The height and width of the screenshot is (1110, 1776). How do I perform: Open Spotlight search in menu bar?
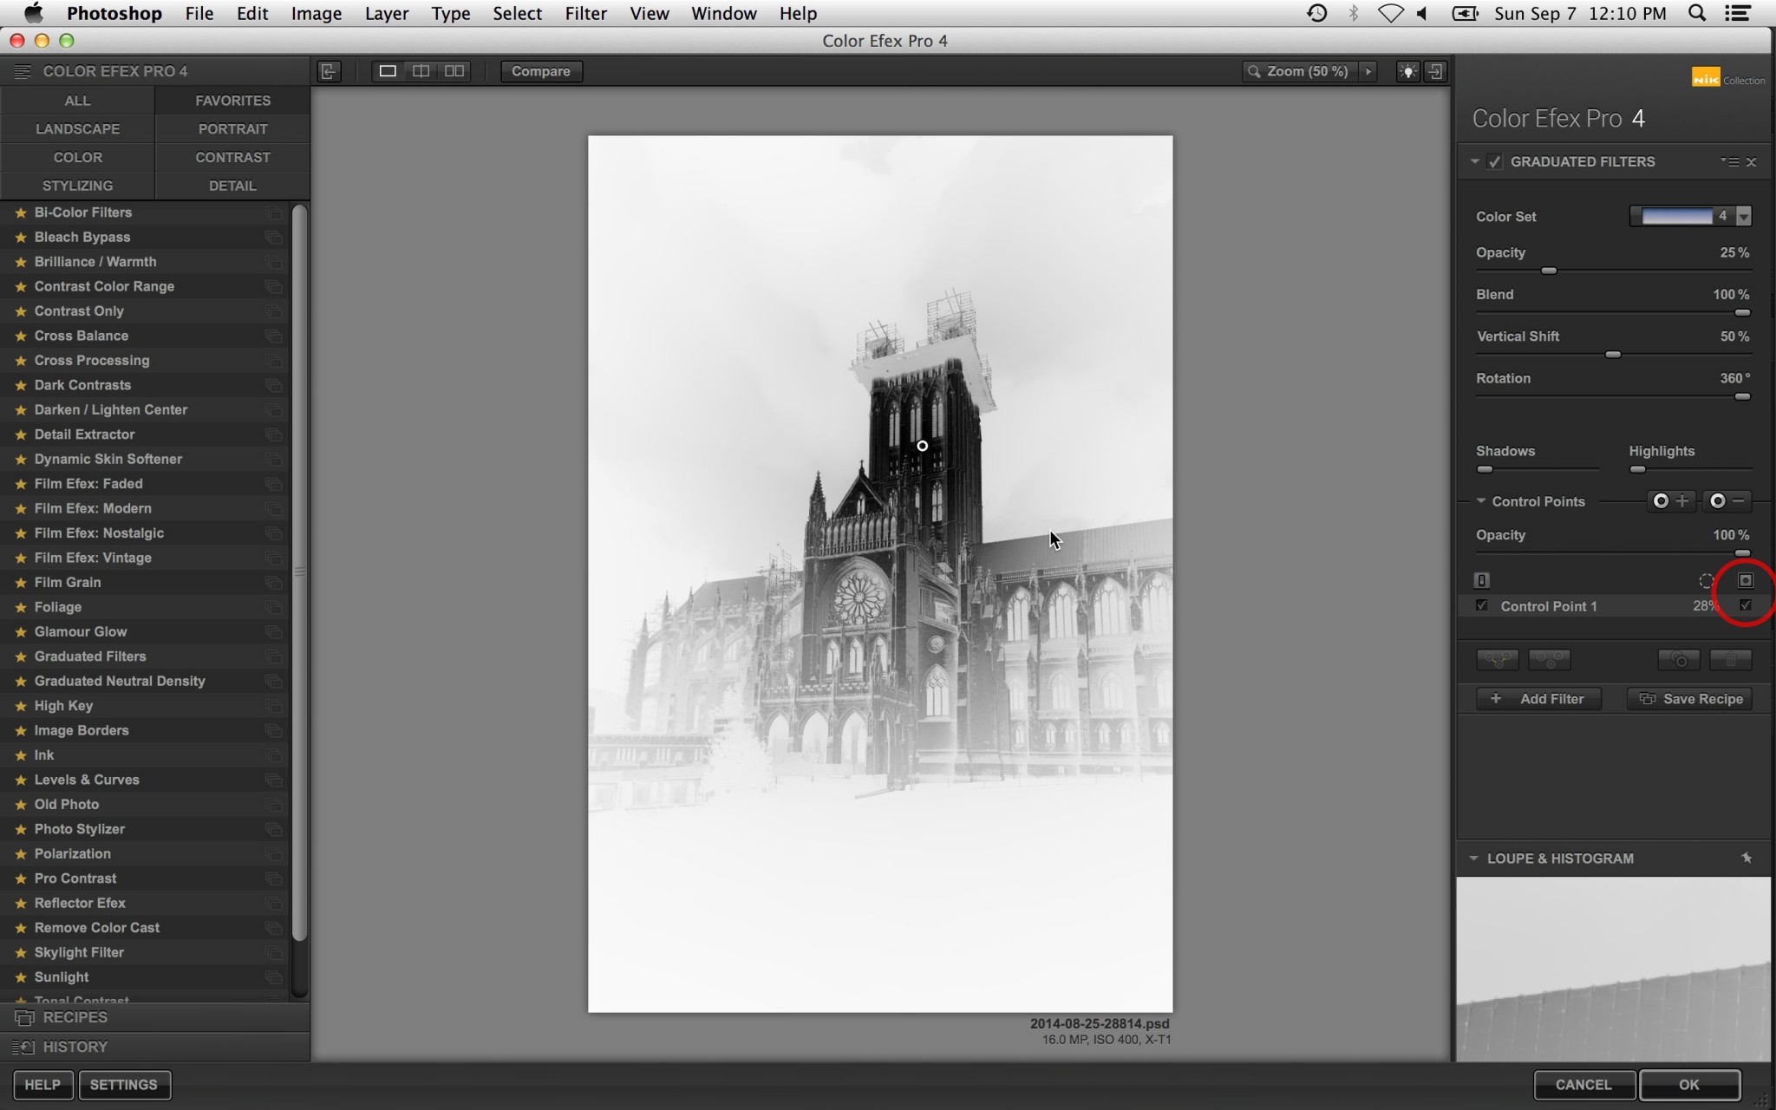[x=1697, y=13]
